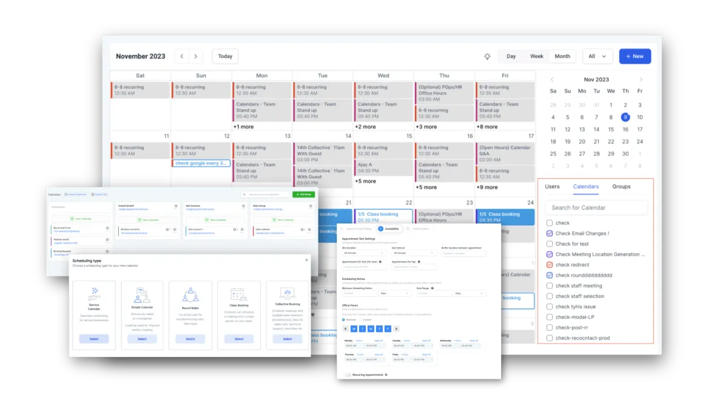This screenshot has height=409, width=728.
Task: Expand '+2 more' events on Wednesday
Action: [366, 127]
